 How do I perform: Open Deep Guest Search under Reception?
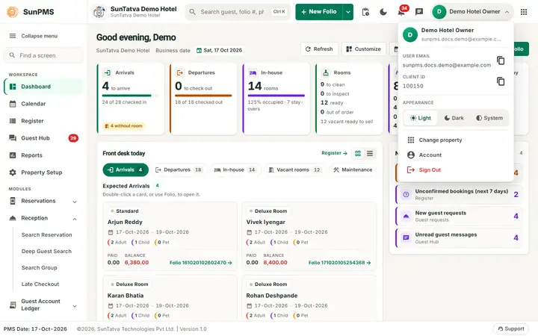click(x=46, y=252)
